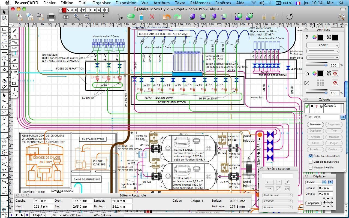Click the pen stroke icon in Attributs

307,37
